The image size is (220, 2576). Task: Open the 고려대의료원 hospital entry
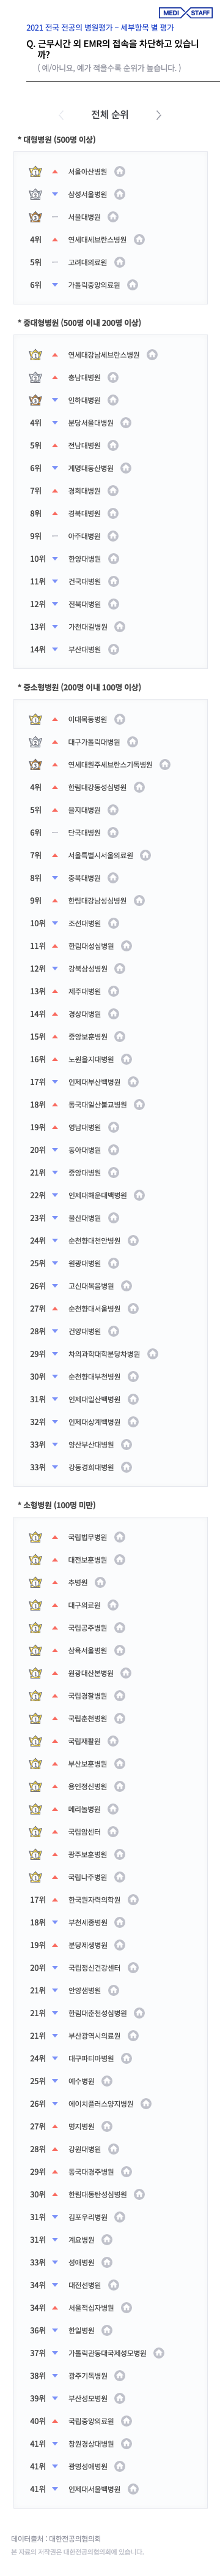(87, 263)
